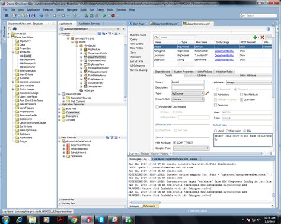This screenshot has height=224, width=281.
Task: Open Google Chrome from taskbar
Action: point(74,219)
